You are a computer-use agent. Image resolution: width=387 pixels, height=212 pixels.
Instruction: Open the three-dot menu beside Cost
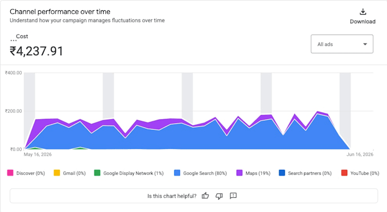point(13,40)
